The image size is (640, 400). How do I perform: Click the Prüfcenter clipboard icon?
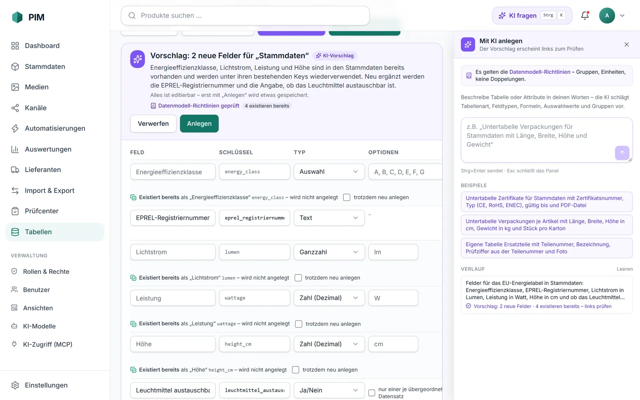(x=15, y=211)
